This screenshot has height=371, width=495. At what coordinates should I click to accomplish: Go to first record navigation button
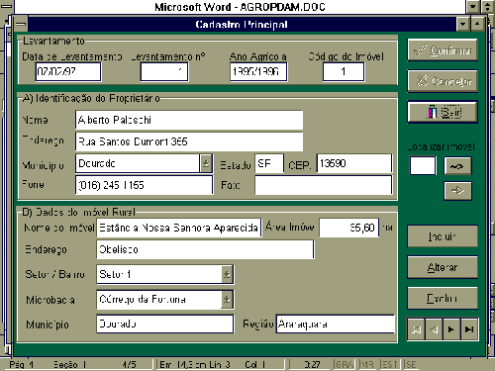click(x=417, y=329)
